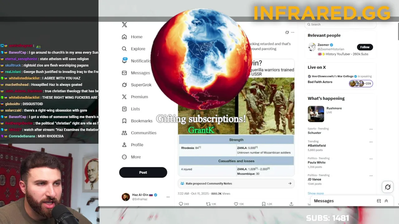Expand the Messages drawer with chevrons

pos(386,201)
